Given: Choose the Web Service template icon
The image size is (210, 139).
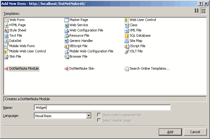Looking at the screenshot, I should [66, 25].
